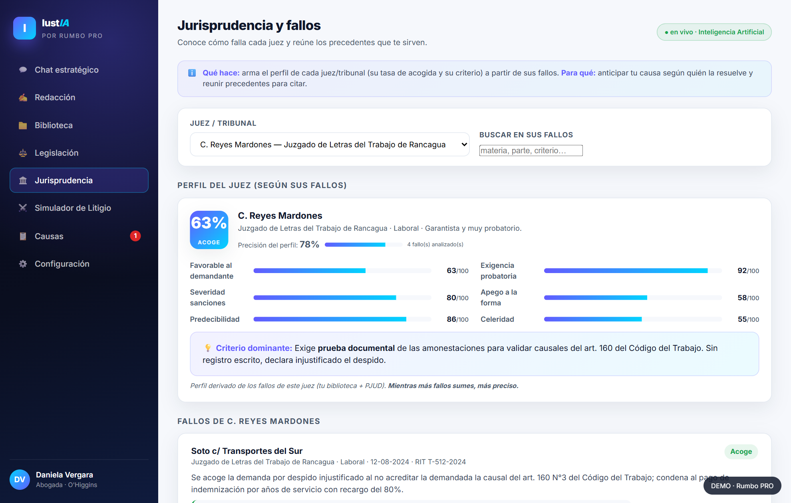Navigate to Legislación
This screenshot has width=791, height=503.
[79, 153]
